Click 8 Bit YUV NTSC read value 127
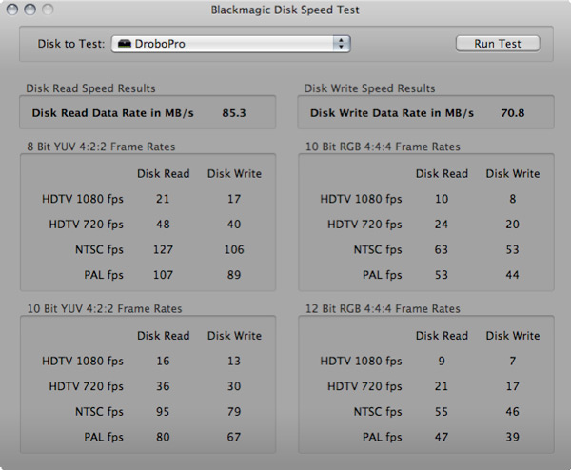The width and height of the screenshot is (571, 470). [x=163, y=249]
